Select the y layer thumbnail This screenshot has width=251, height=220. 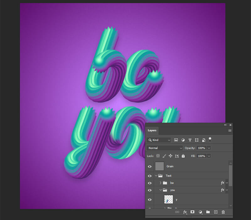168,200
